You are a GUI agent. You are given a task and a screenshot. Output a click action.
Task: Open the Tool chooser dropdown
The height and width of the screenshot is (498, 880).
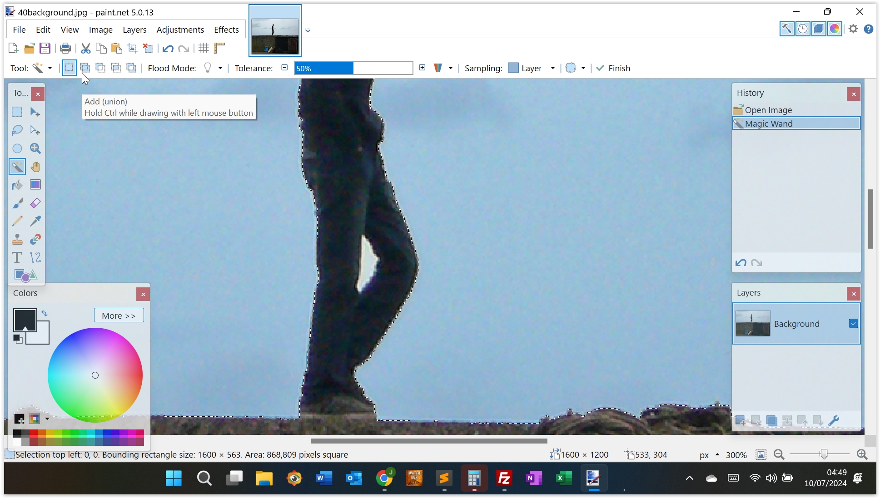tap(50, 68)
